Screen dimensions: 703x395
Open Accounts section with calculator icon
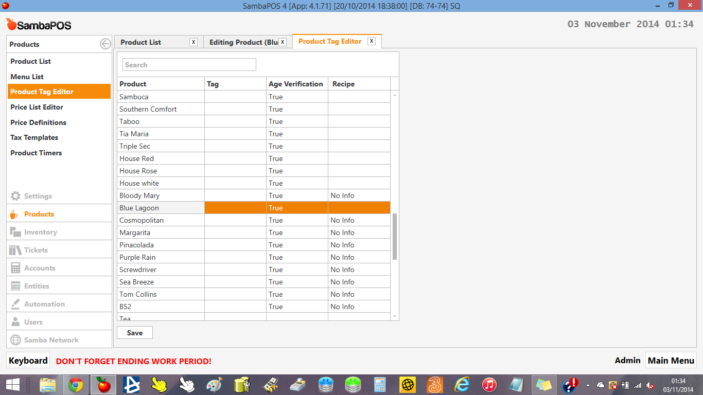(x=15, y=268)
